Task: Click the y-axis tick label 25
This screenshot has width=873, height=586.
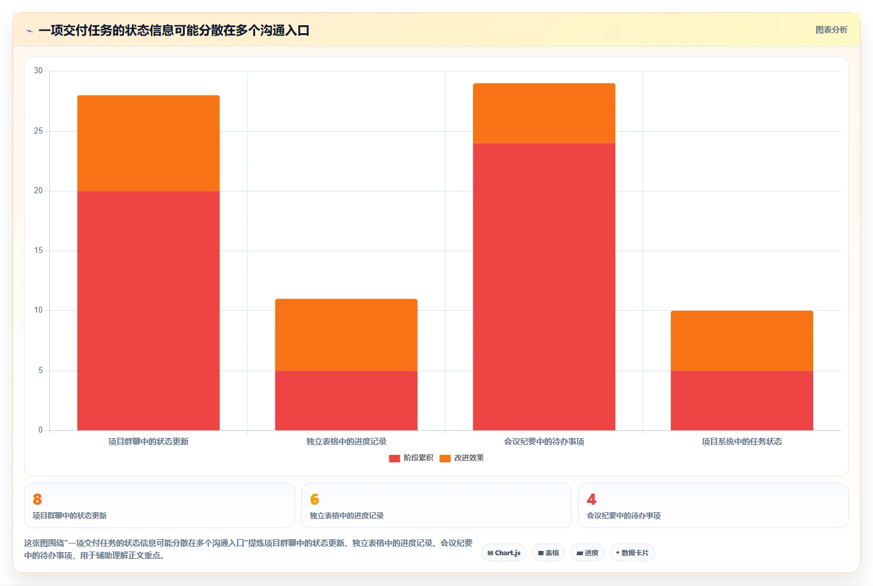Action: (x=38, y=131)
